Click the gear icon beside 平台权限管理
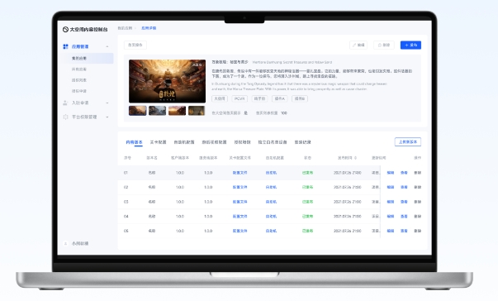The width and height of the screenshot is (498, 301). (x=65, y=117)
